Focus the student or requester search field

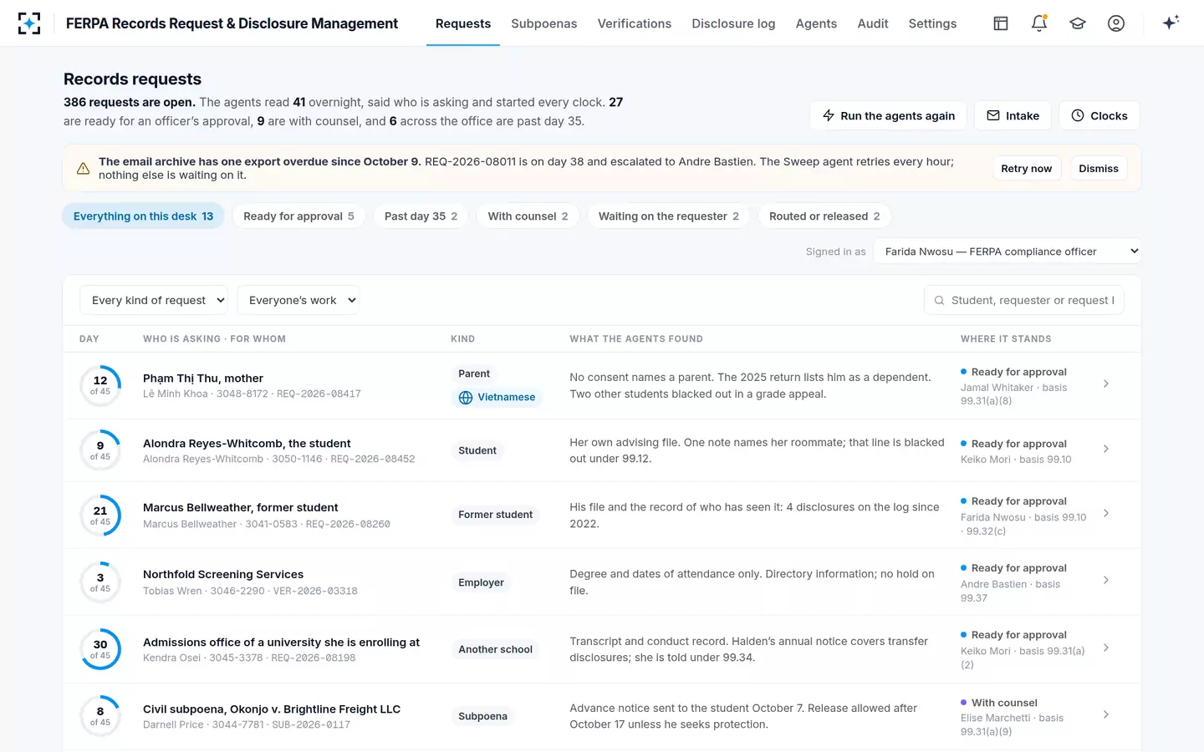pyautogui.click(x=1024, y=300)
